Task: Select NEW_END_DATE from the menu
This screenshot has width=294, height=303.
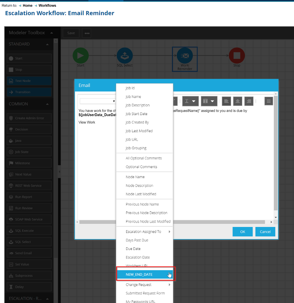Action: pyautogui.click(x=145, y=274)
